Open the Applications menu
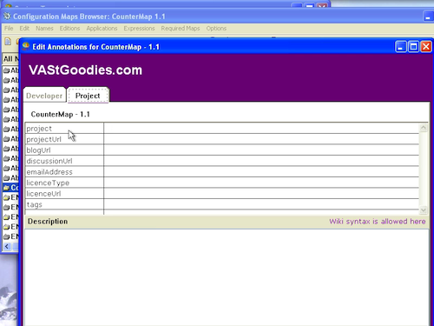This screenshot has width=434, height=326. 102,29
